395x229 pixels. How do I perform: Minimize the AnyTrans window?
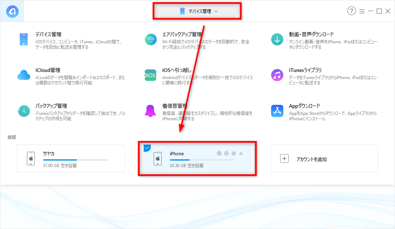tap(371, 11)
